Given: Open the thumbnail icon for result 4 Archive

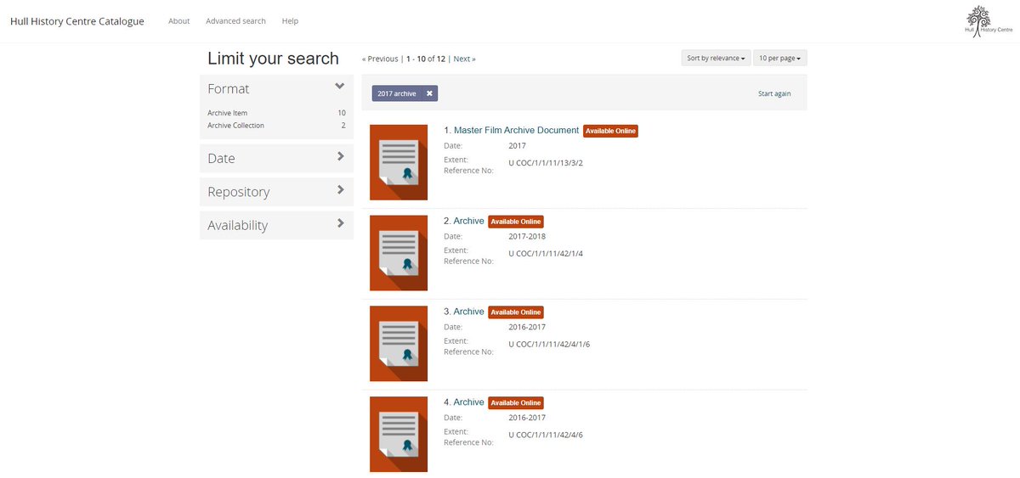Looking at the screenshot, I should tap(399, 434).
